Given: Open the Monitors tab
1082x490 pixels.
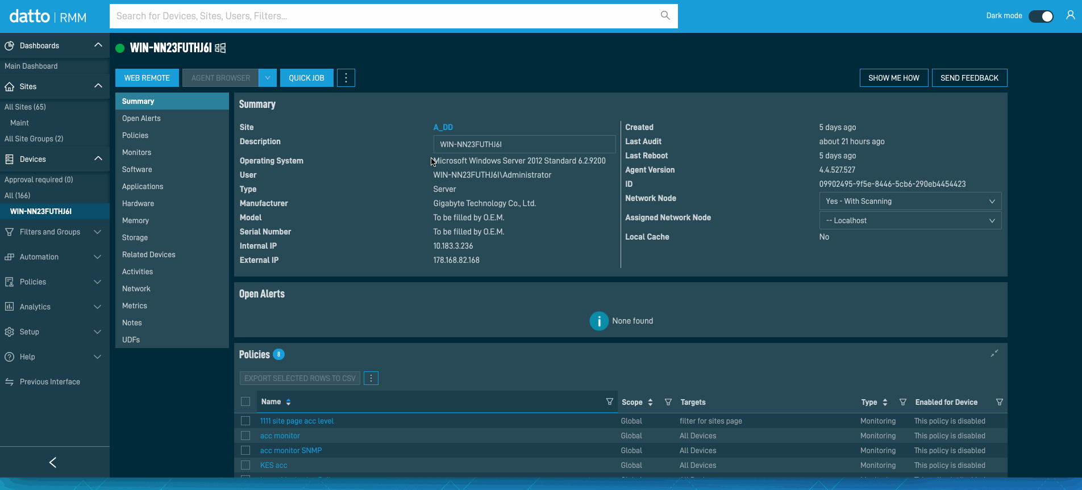Looking at the screenshot, I should click(172, 152).
